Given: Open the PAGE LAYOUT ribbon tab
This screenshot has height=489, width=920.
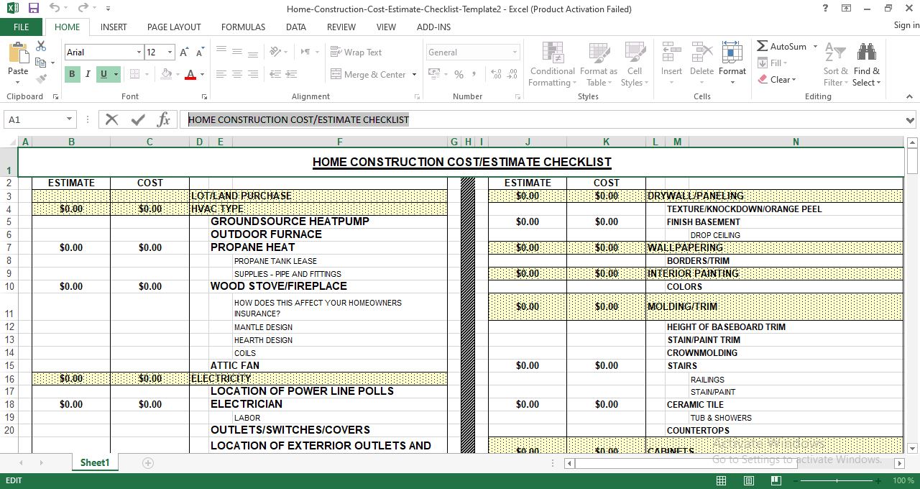Looking at the screenshot, I should pos(174,27).
